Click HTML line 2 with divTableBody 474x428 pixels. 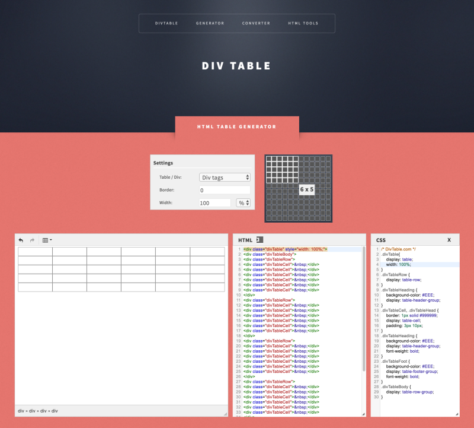(270, 255)
